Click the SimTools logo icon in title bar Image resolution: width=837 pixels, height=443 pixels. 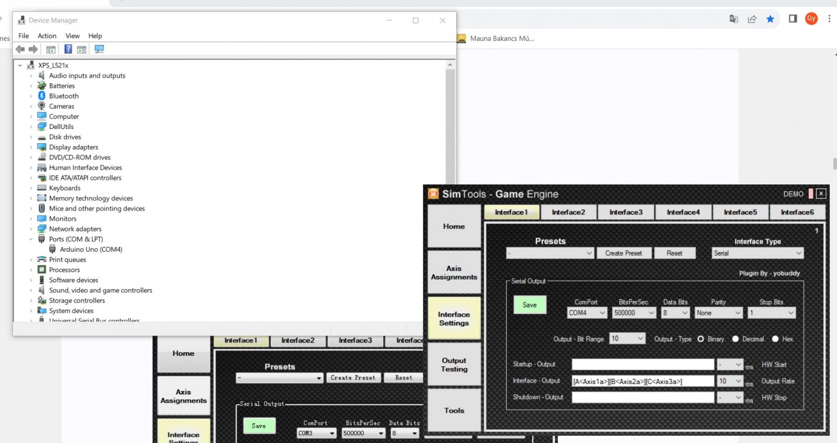tap(433, 194)
